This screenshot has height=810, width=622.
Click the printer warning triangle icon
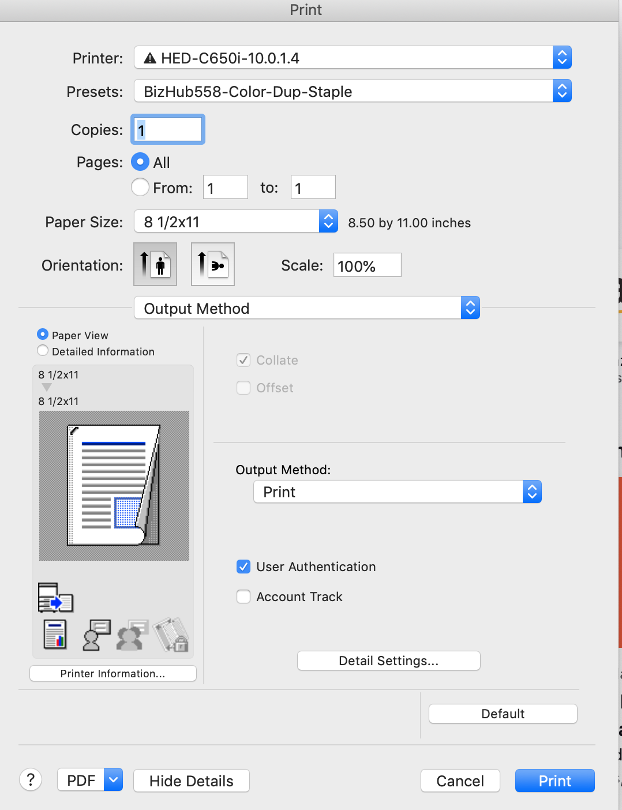pyautogui.click(x=150, y=58)
